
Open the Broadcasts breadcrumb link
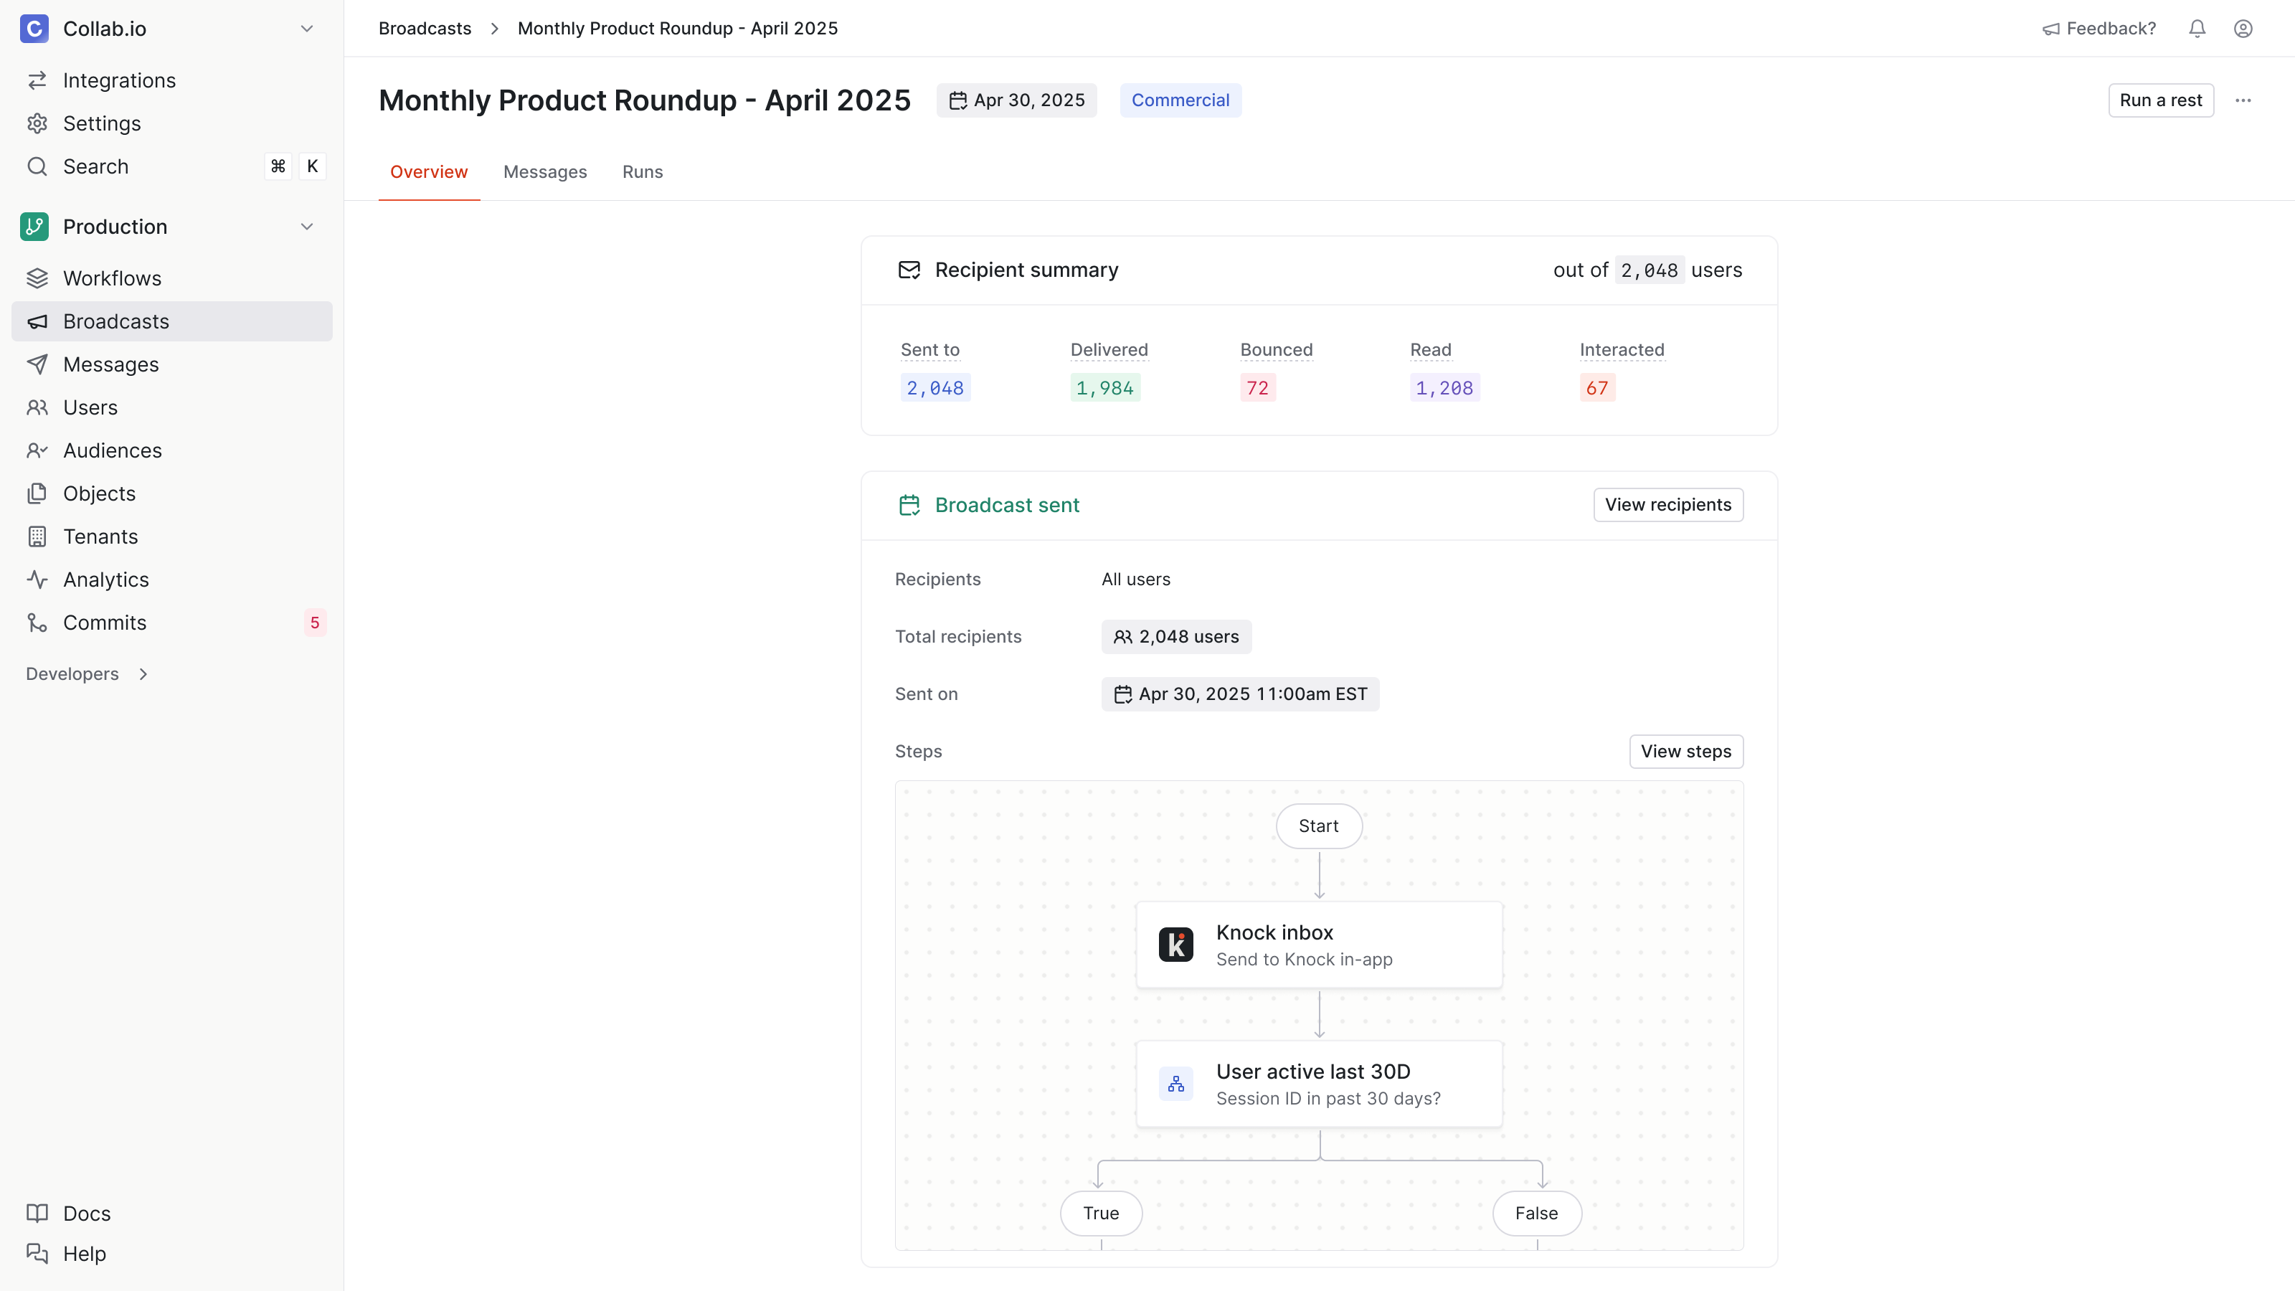(x=424, y=28)
